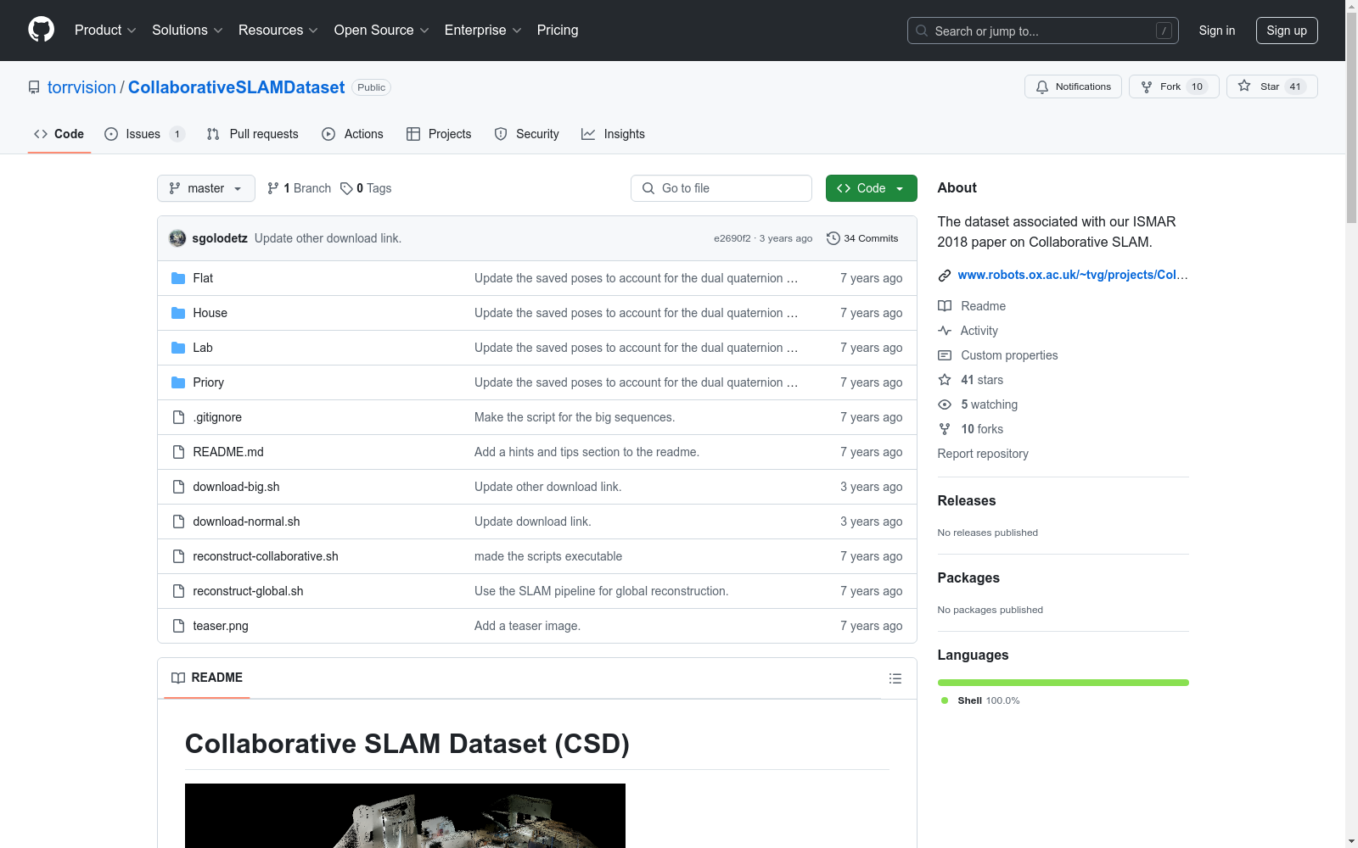Switch to the Security tab
The image size is (1358, 848).
[527, 134]
